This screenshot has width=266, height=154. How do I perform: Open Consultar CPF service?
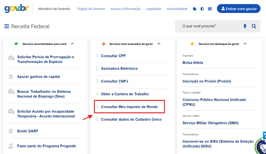pyautogui.click(x=113, y=56)
